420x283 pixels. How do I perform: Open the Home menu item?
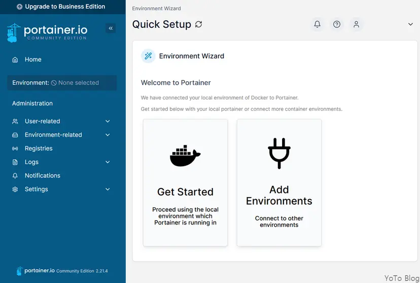[61, 59]
